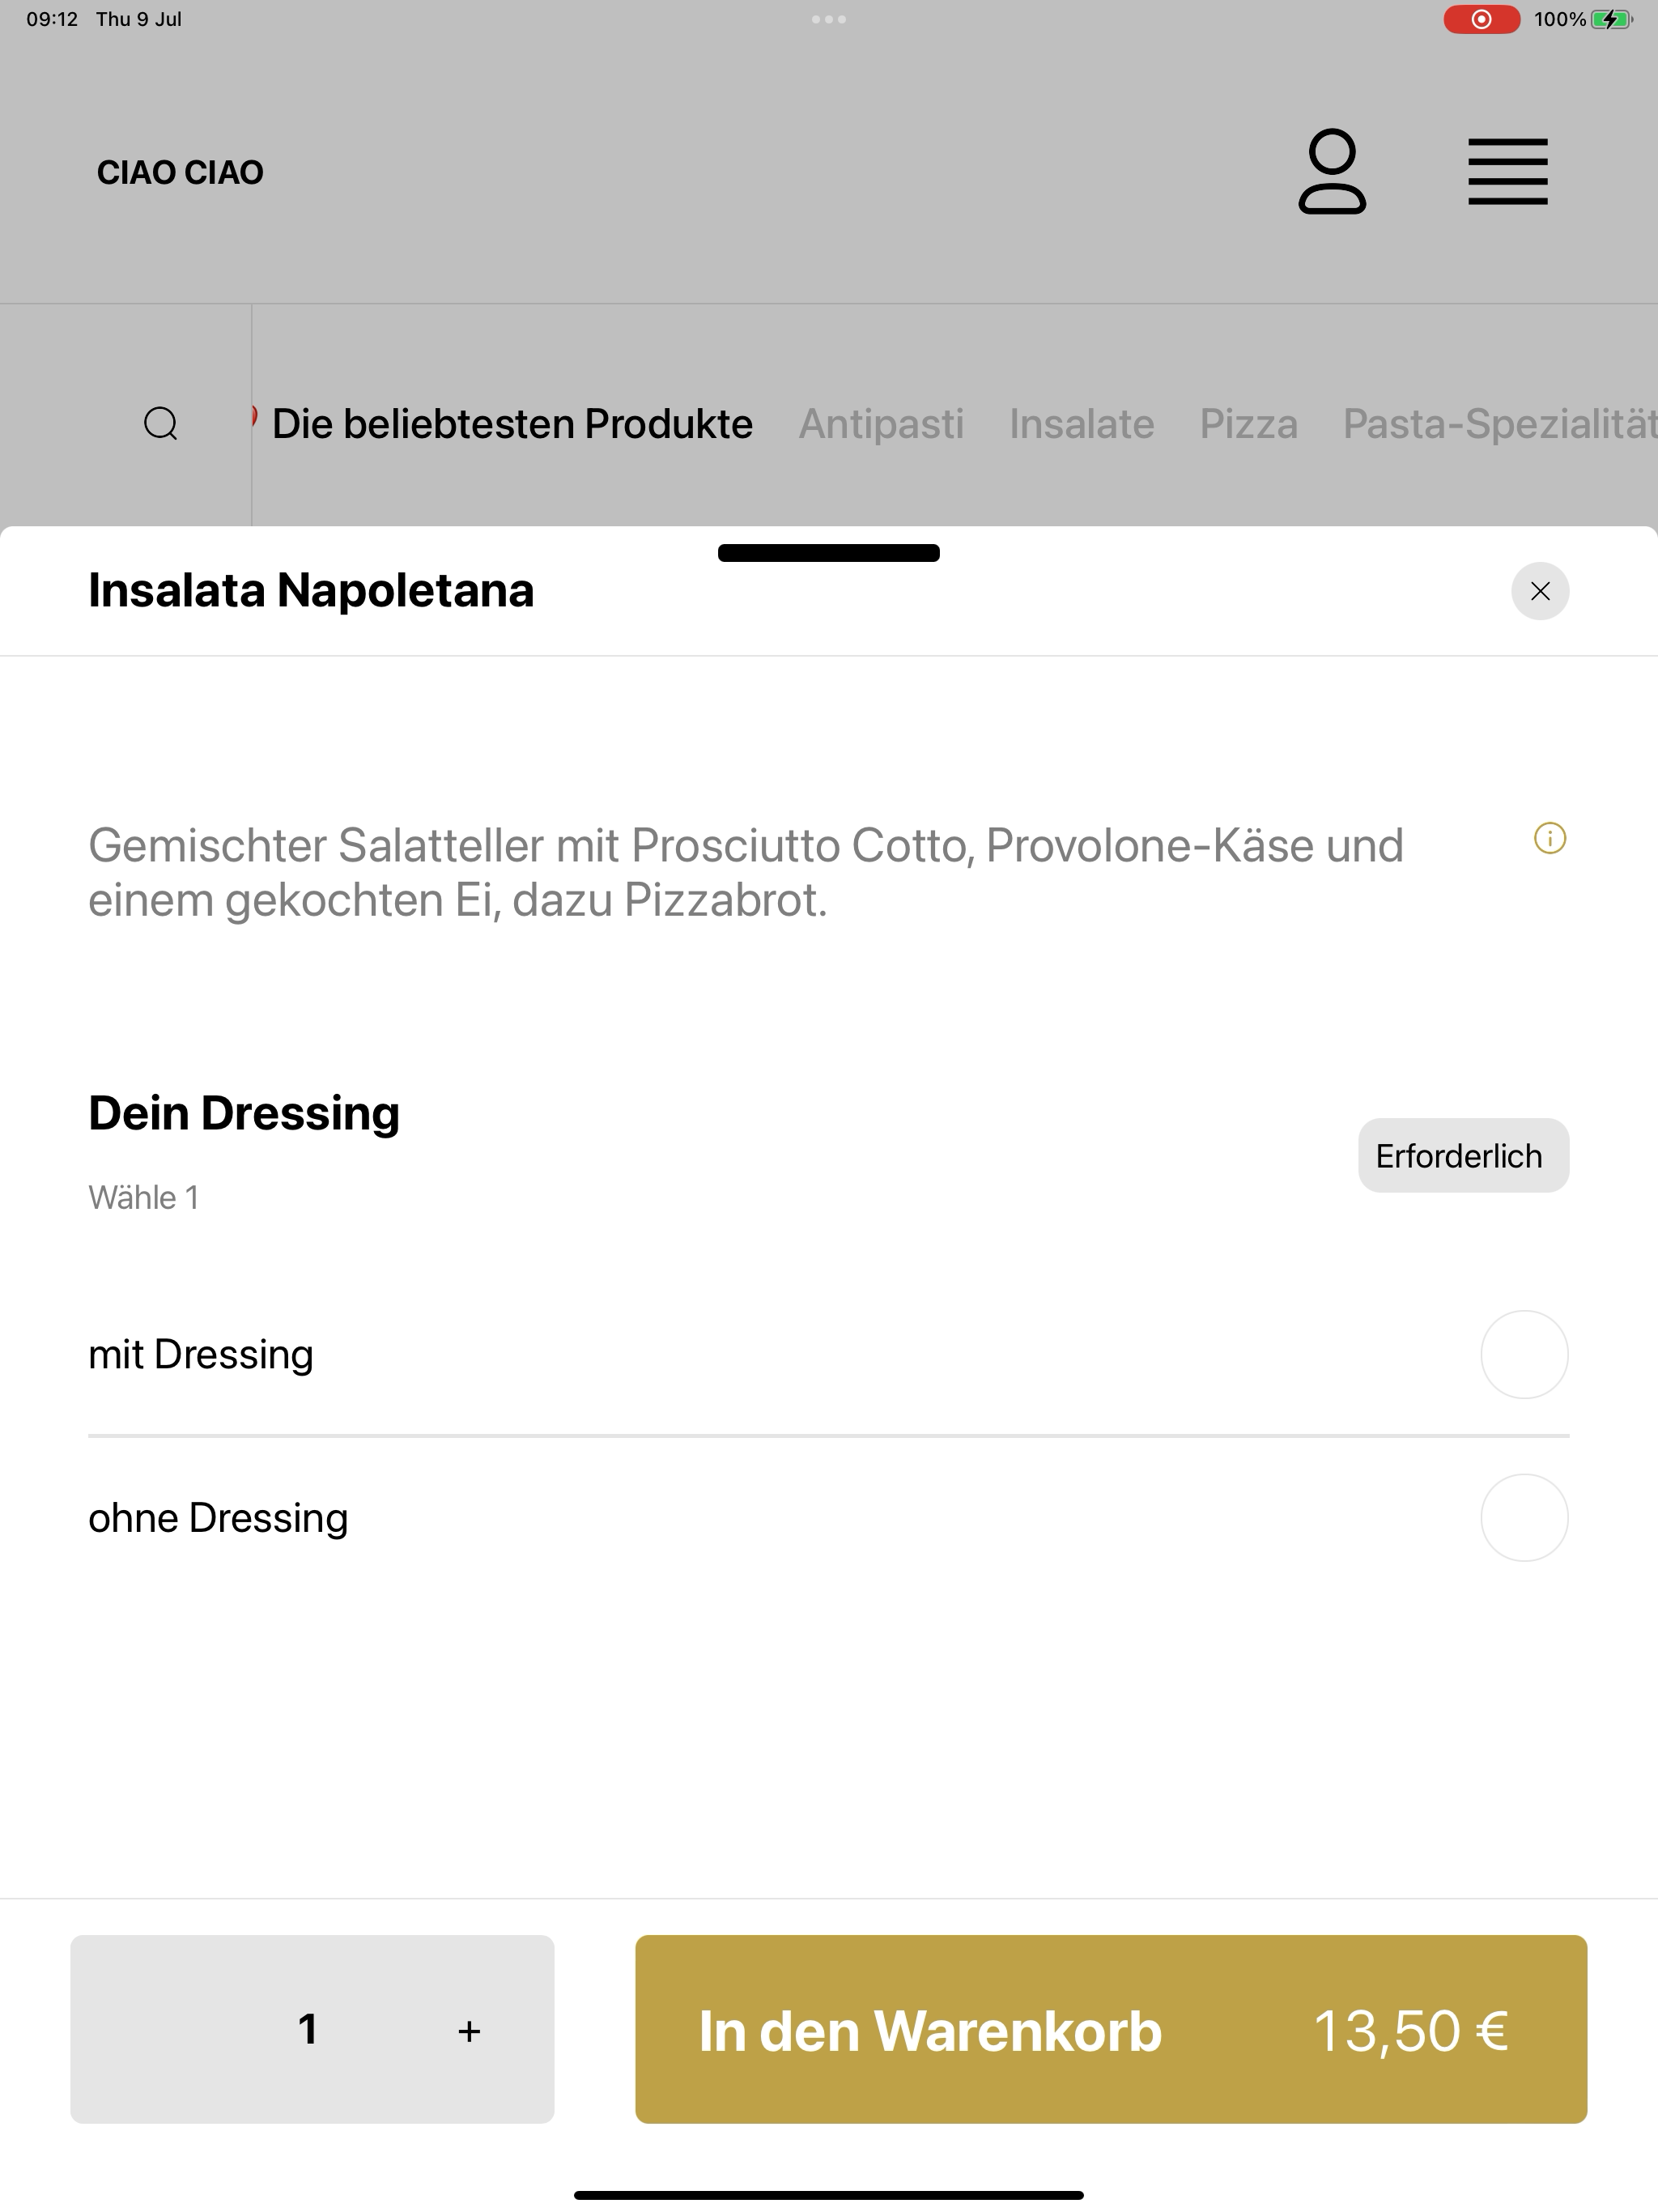Tap the three-dot multitasking control
The height and width of the screenshot is (2212, 1658).
(828, 19)
